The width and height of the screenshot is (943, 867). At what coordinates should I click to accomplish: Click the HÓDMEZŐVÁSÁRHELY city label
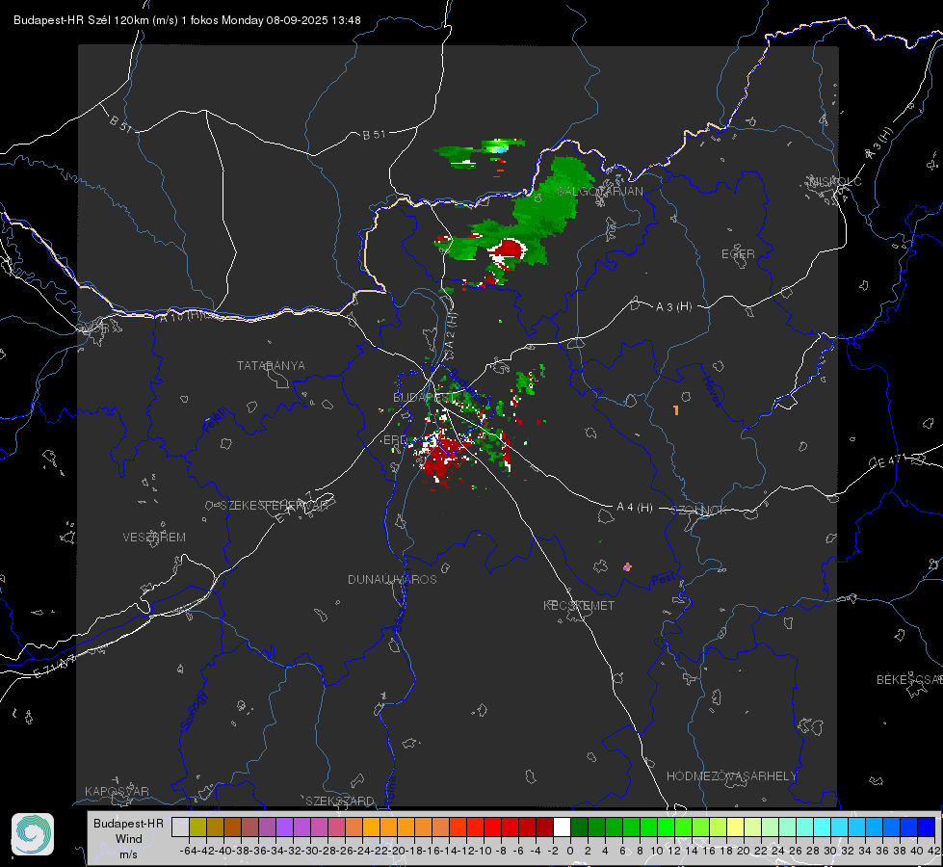(731, 776)
